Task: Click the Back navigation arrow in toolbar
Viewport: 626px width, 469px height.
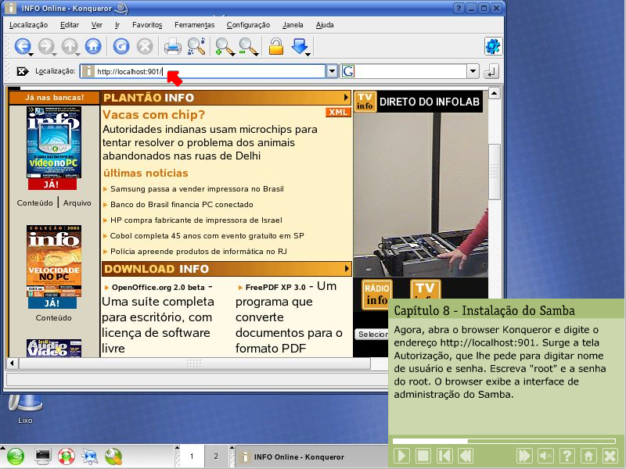Action: coord(23,46)
